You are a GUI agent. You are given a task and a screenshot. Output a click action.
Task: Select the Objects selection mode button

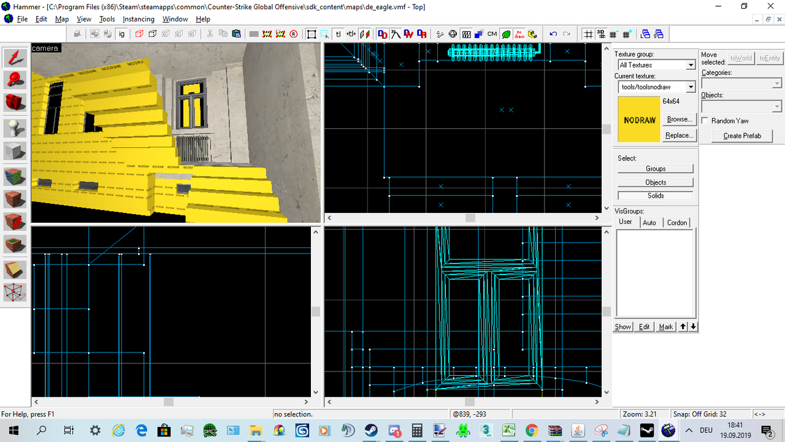pos(656,182)
